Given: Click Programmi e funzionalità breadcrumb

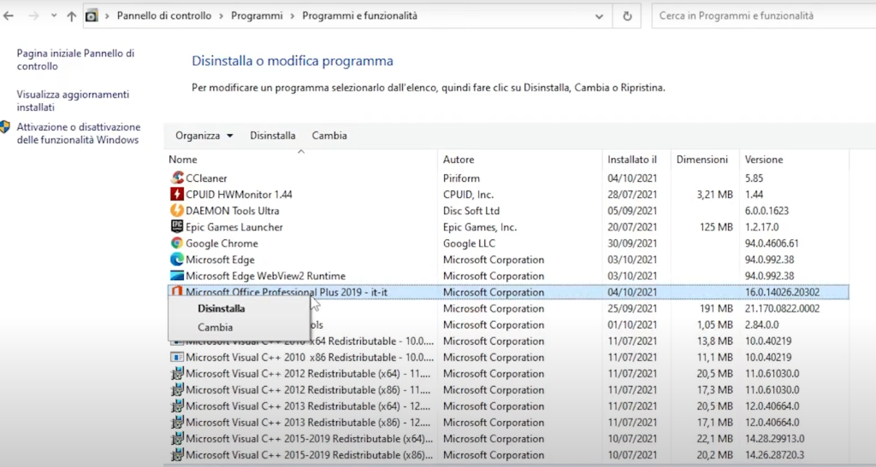Looking at the screenshot, I should [360, 15].
